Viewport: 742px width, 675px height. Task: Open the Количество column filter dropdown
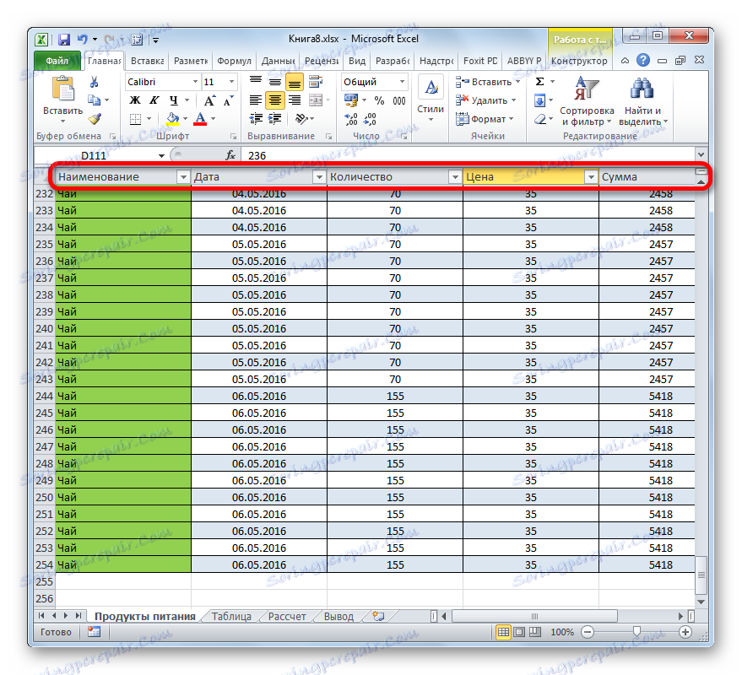[453, 177]
